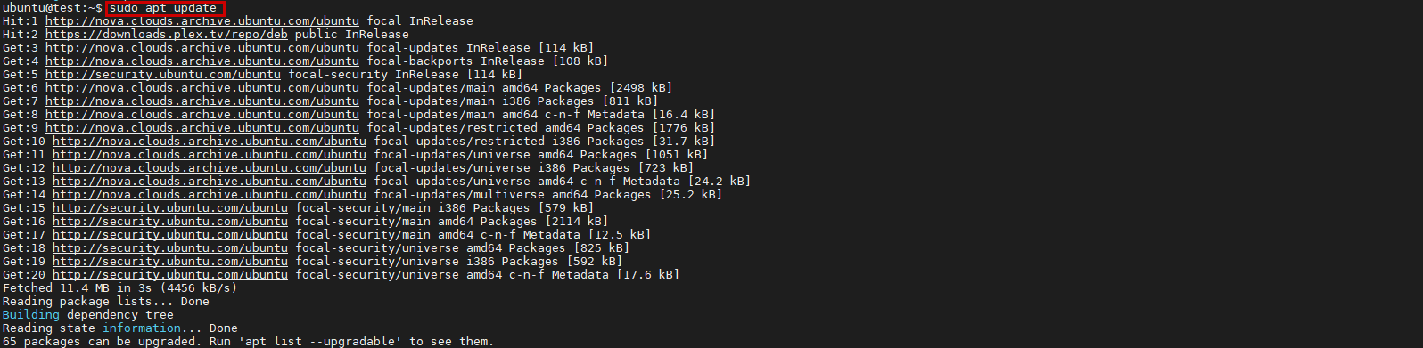This screenshot has width=1423, height=348.
Task: Open the downloads.plex.tv repo link
Action: tap(167, 35)
